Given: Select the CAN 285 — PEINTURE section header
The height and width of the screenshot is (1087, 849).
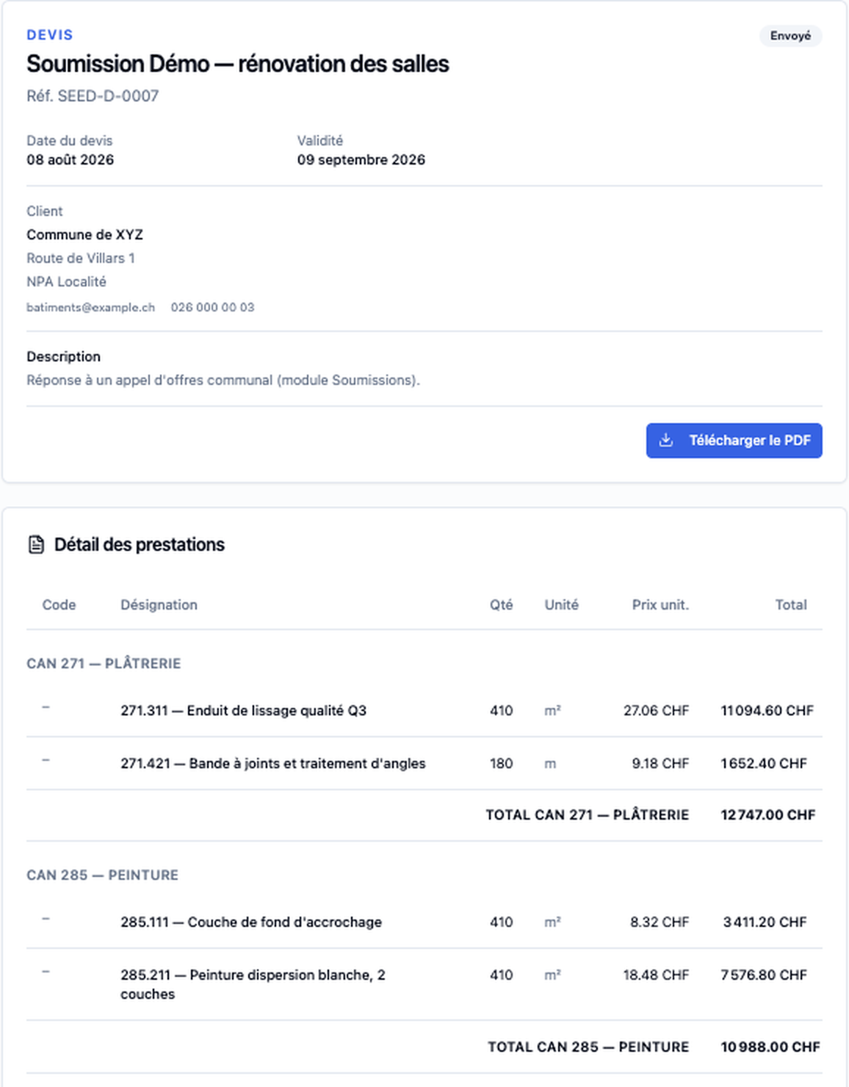Looking at the screenshot, I should click(x=103, y=875).
